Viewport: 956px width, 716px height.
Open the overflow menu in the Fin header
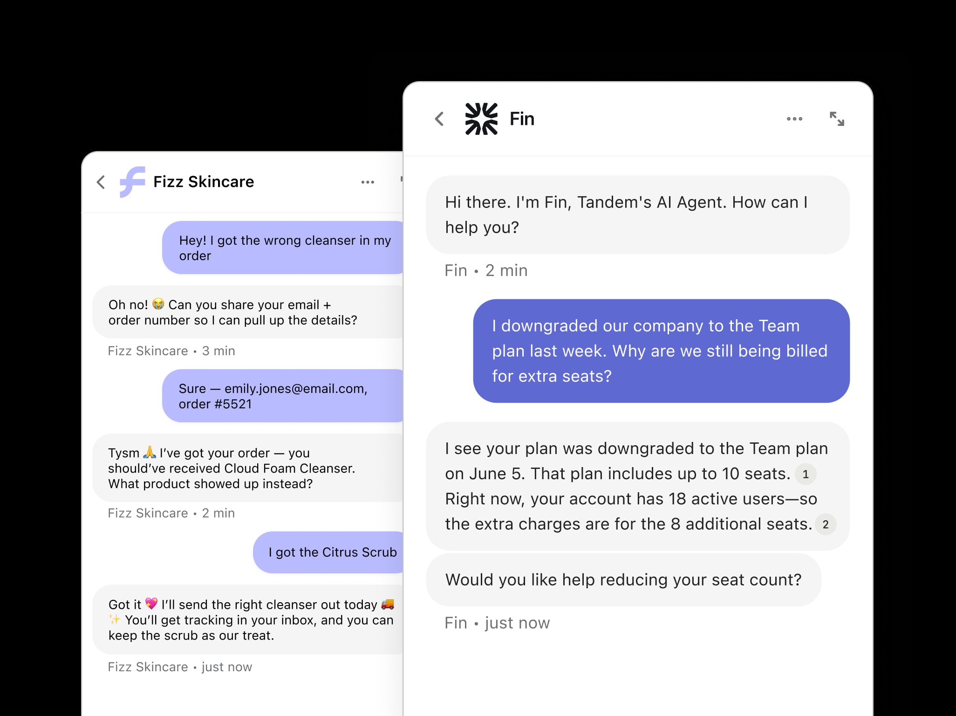point(794,119)
